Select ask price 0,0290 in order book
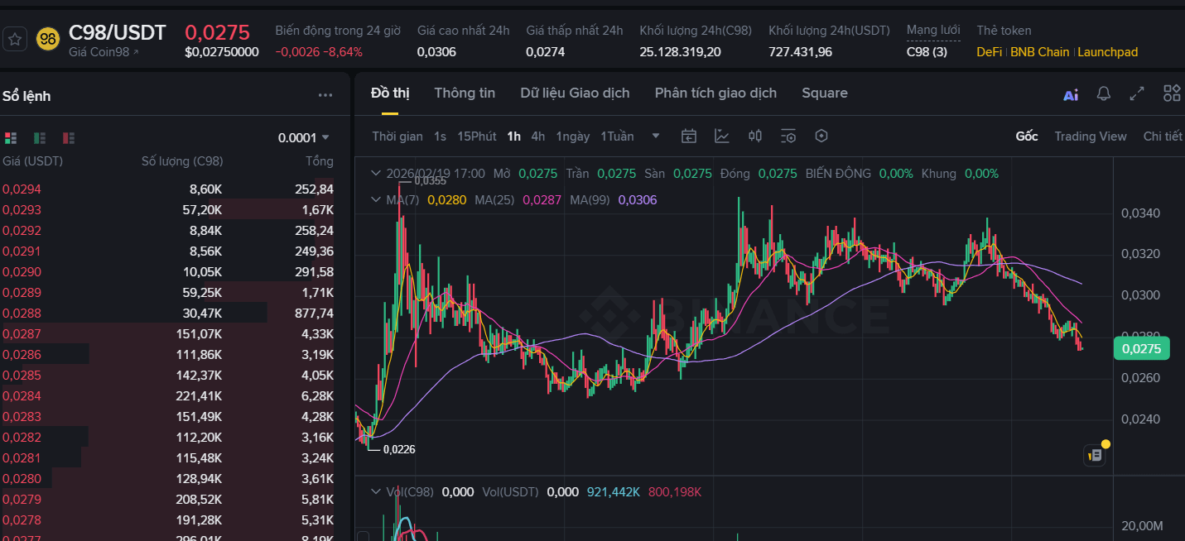 click(22, 272)
